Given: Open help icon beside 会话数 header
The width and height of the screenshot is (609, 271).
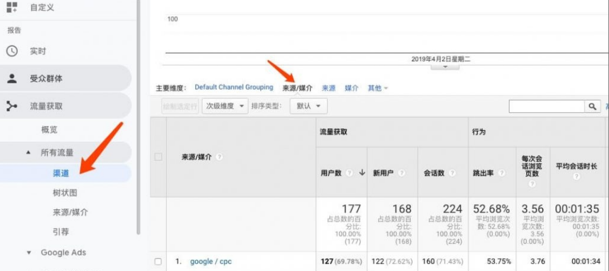Looking at the screenshot, I should point(451,173).
